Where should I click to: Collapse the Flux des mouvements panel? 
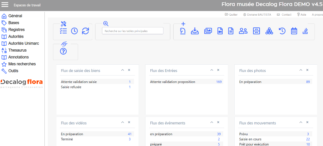pyautogui.click(x=301, y=122)
